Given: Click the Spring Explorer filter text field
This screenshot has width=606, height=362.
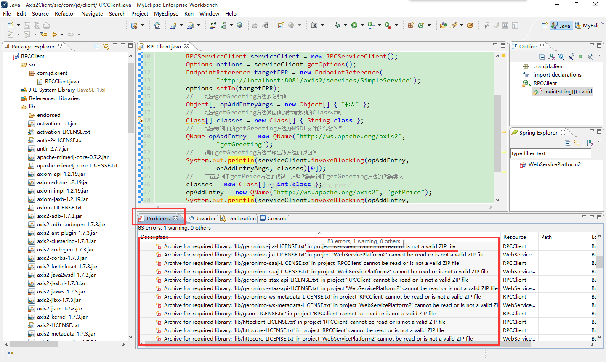Looking at the screenshot, I should 551,153.
